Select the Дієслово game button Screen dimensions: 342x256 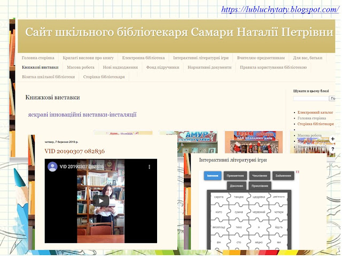click(x=236, y=186)
